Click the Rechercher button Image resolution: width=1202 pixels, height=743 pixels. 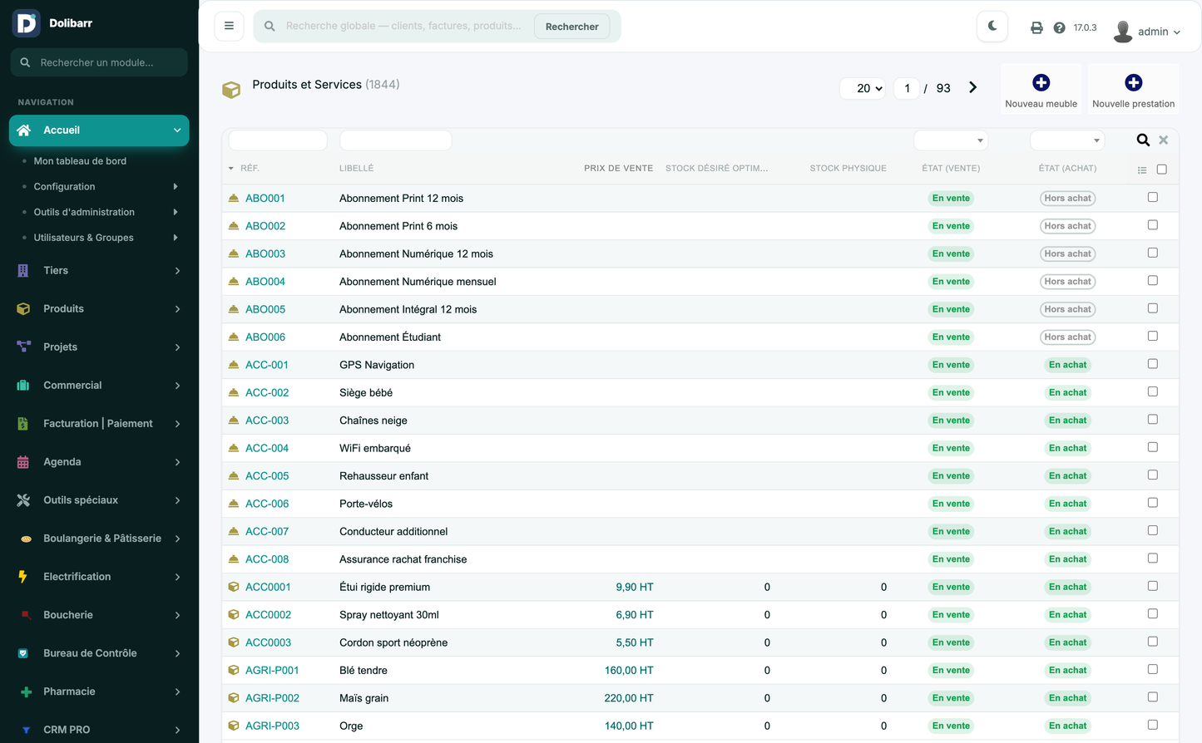click(571, 27)
